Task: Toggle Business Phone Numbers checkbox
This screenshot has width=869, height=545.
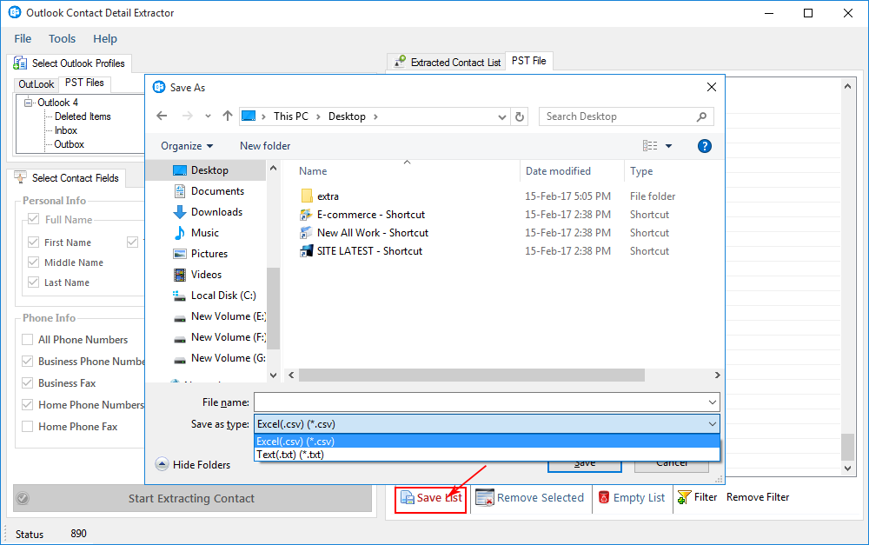Action: click(27, 361)
